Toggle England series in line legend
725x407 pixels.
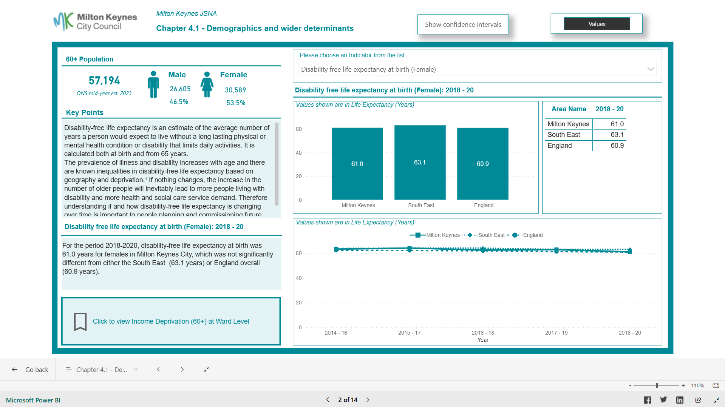[x=525, y=235]
